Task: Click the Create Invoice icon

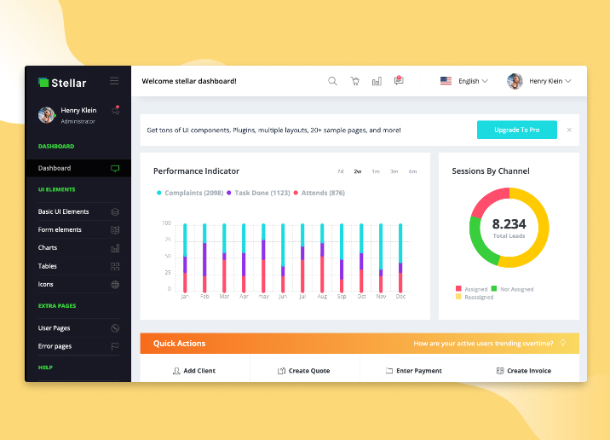Action: (500, 371)
